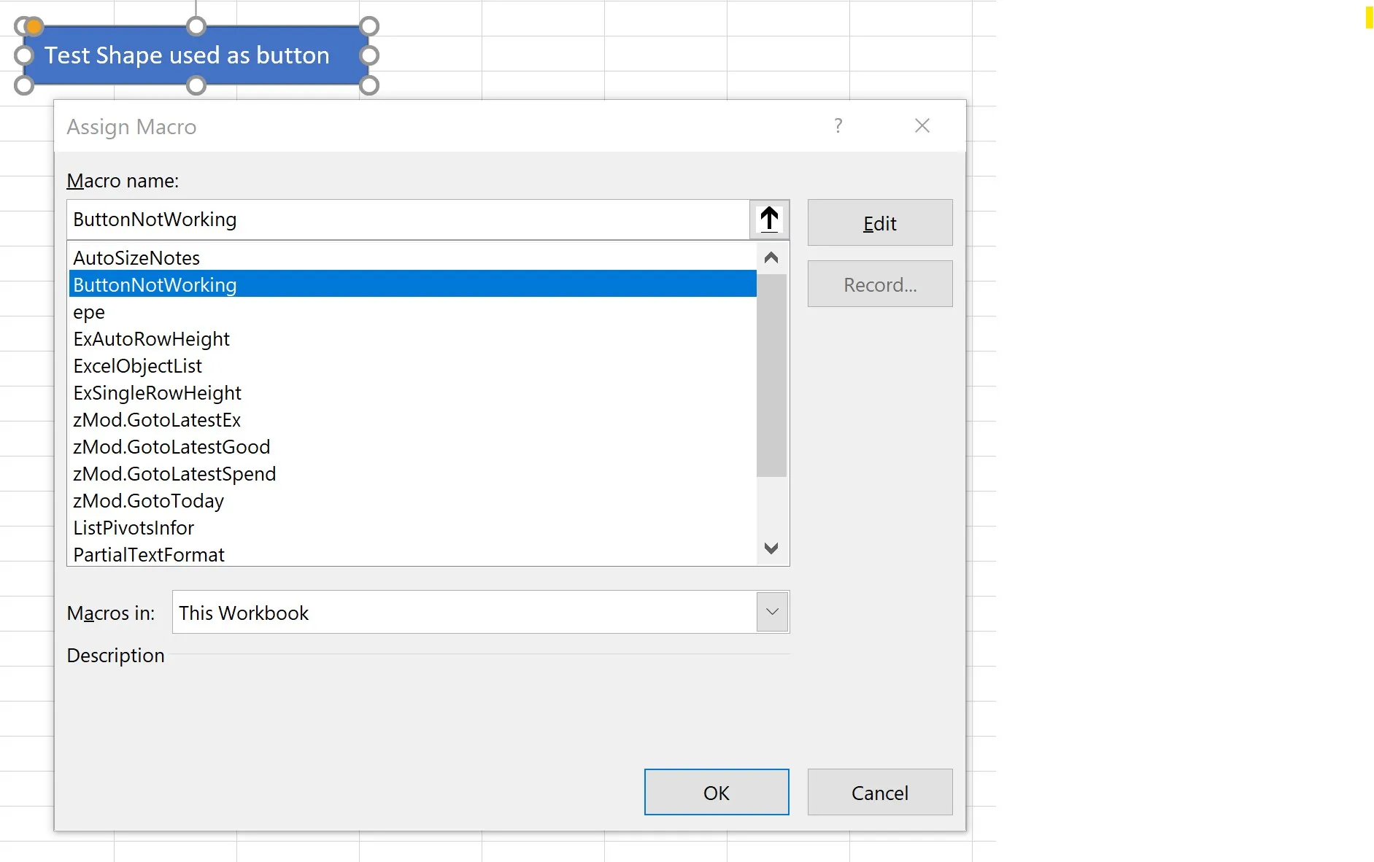Close the Assign Macro dialog

(x=922, y=126)
